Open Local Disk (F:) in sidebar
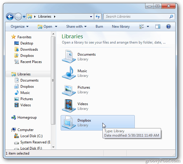The image size is (183, 164). click(x=31, y=148)
